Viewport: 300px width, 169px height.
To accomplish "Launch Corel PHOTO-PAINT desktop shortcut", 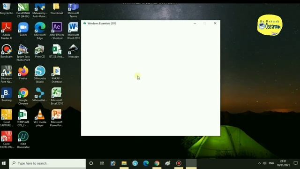I will point(7,140).
